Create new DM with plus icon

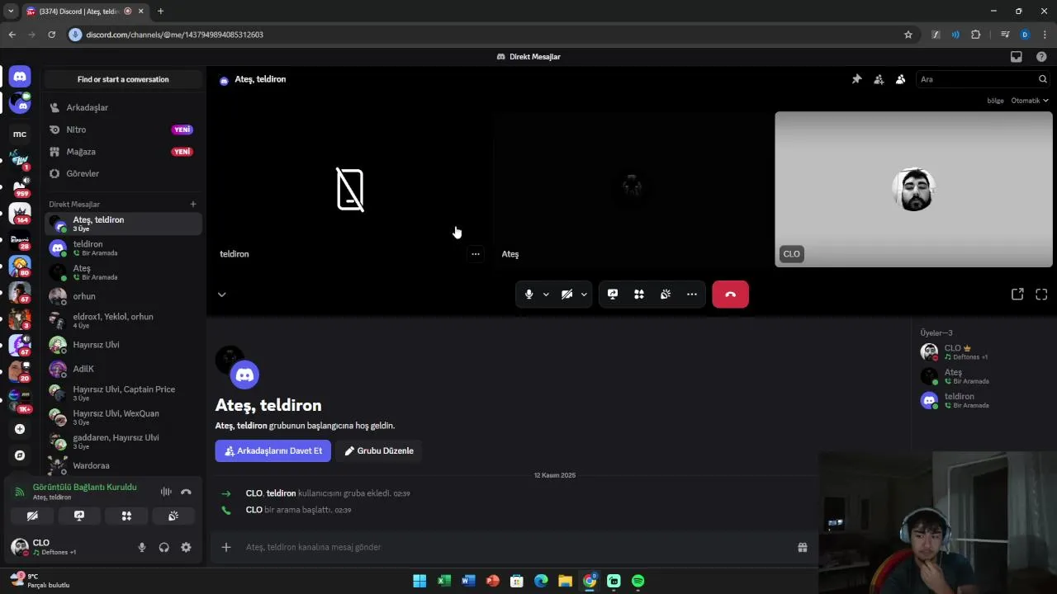point(193,205)
